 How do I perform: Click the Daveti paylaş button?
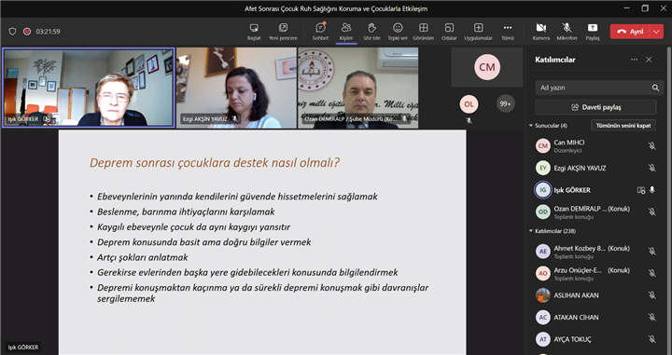coord(595,107)
